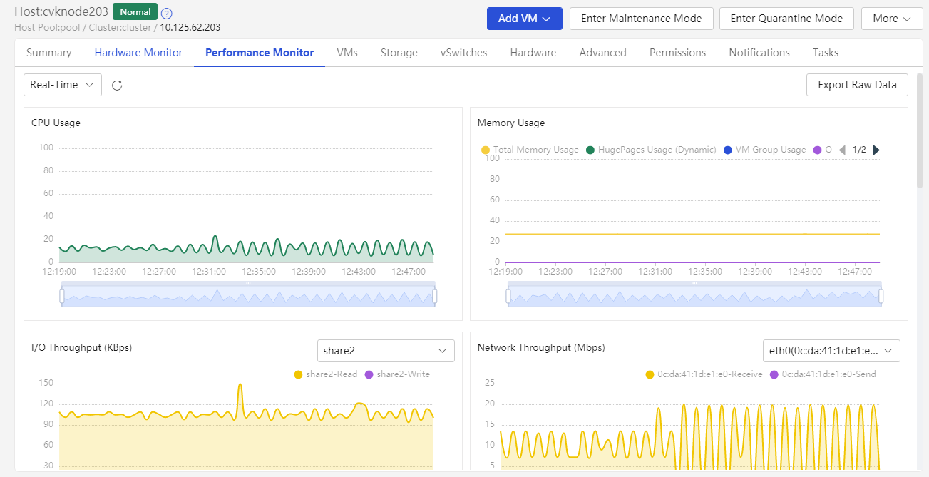Click the Enter Maintenance Mode button
Viewport: 929px width, 477px height.
coord(642,19)
